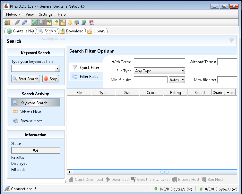Screen dimensions: 242x194
Task: Click the Max. file size input field
Action: tap(227, 80)
